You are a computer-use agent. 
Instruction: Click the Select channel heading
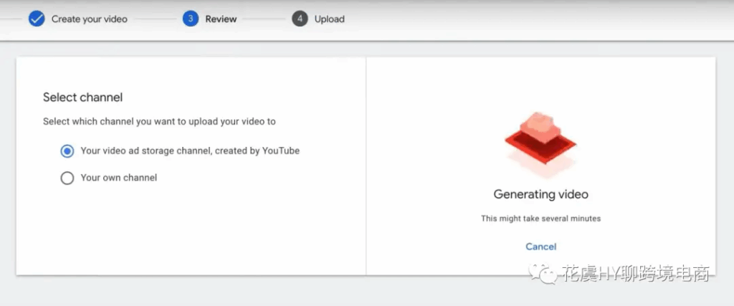pyautogui.click(x=82, y=97)
